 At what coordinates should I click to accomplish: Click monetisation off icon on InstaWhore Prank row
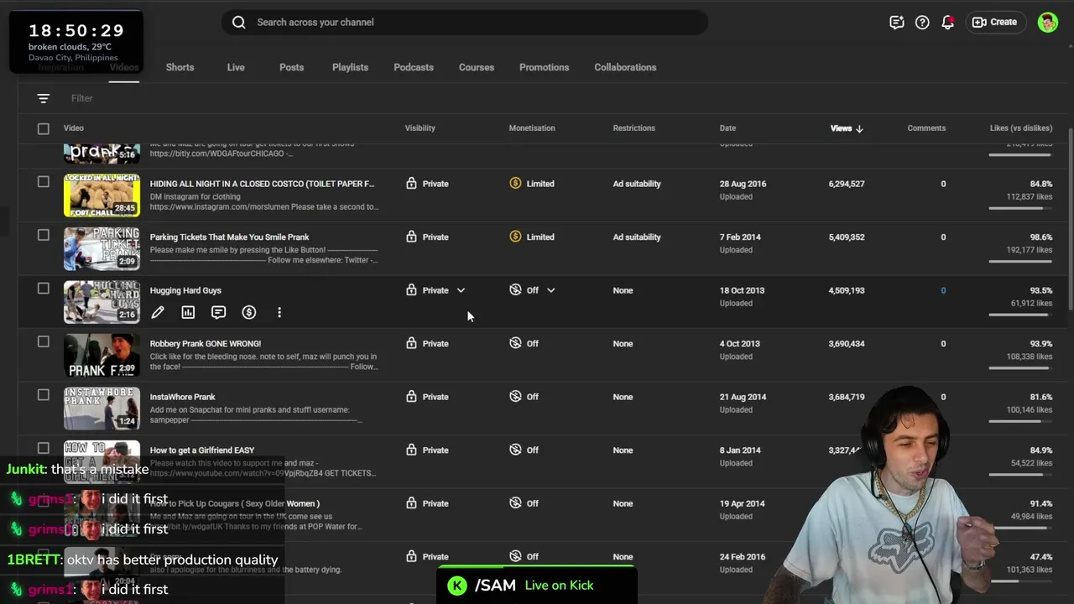point(515,396)
